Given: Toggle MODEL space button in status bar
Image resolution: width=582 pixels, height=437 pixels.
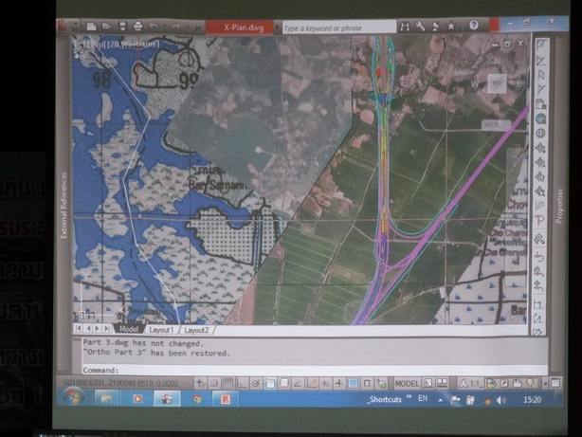Looking at the screenshot, I should [x=407, y=383].
